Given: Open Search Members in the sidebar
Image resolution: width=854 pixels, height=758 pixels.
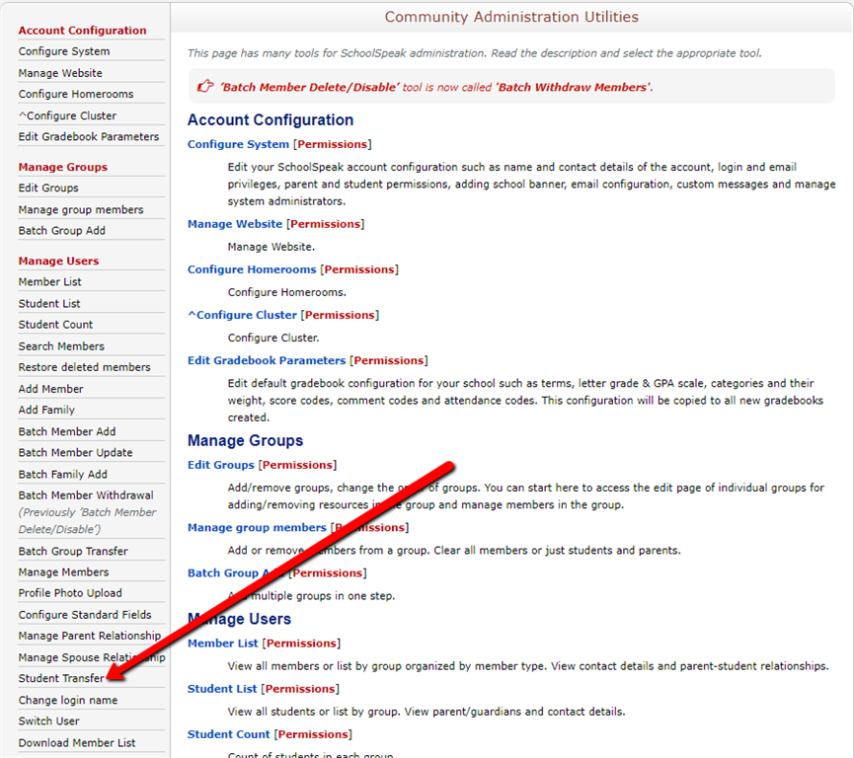Looking at the screenshot, I should pos(61,346).
